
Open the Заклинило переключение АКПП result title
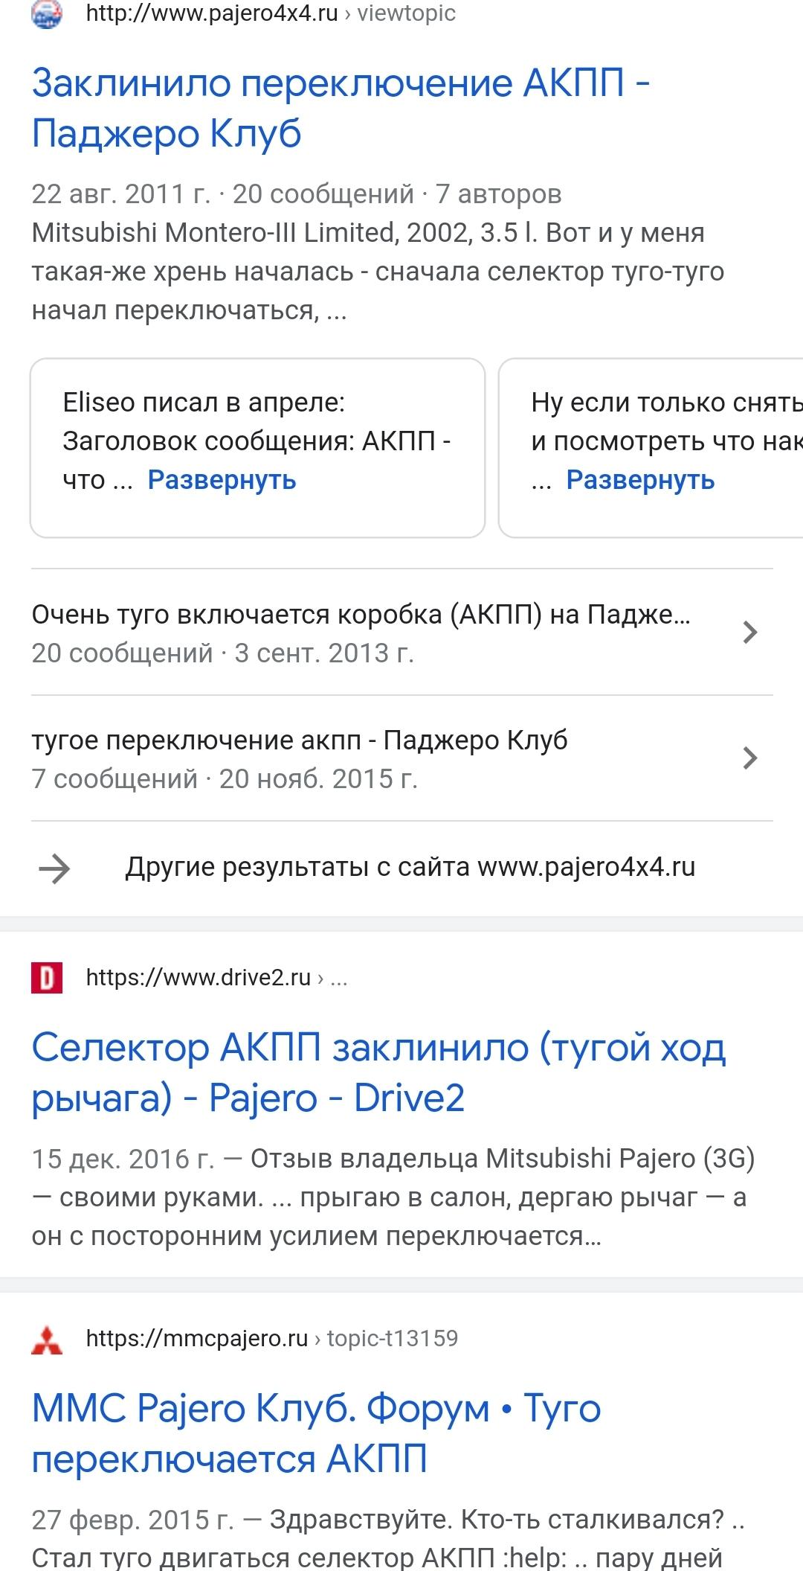pyautogui.click(x=341, y=109)
